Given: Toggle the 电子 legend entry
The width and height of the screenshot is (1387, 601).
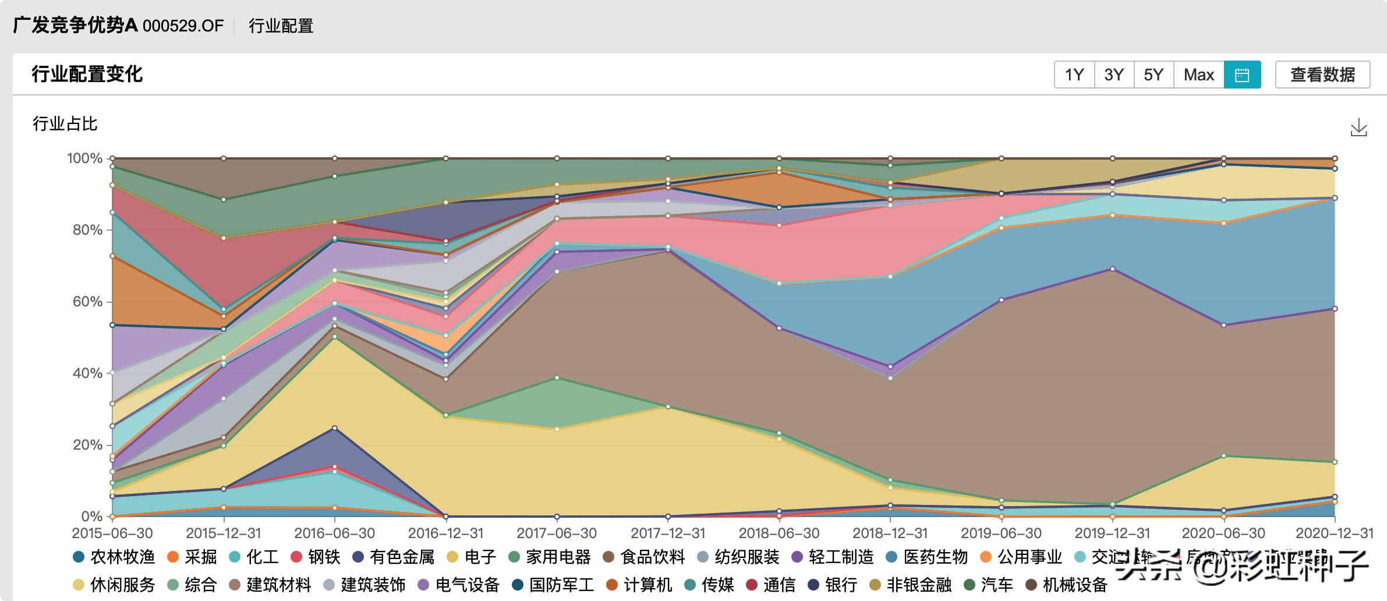Looking at the screenshot, I should pos(471,557).
